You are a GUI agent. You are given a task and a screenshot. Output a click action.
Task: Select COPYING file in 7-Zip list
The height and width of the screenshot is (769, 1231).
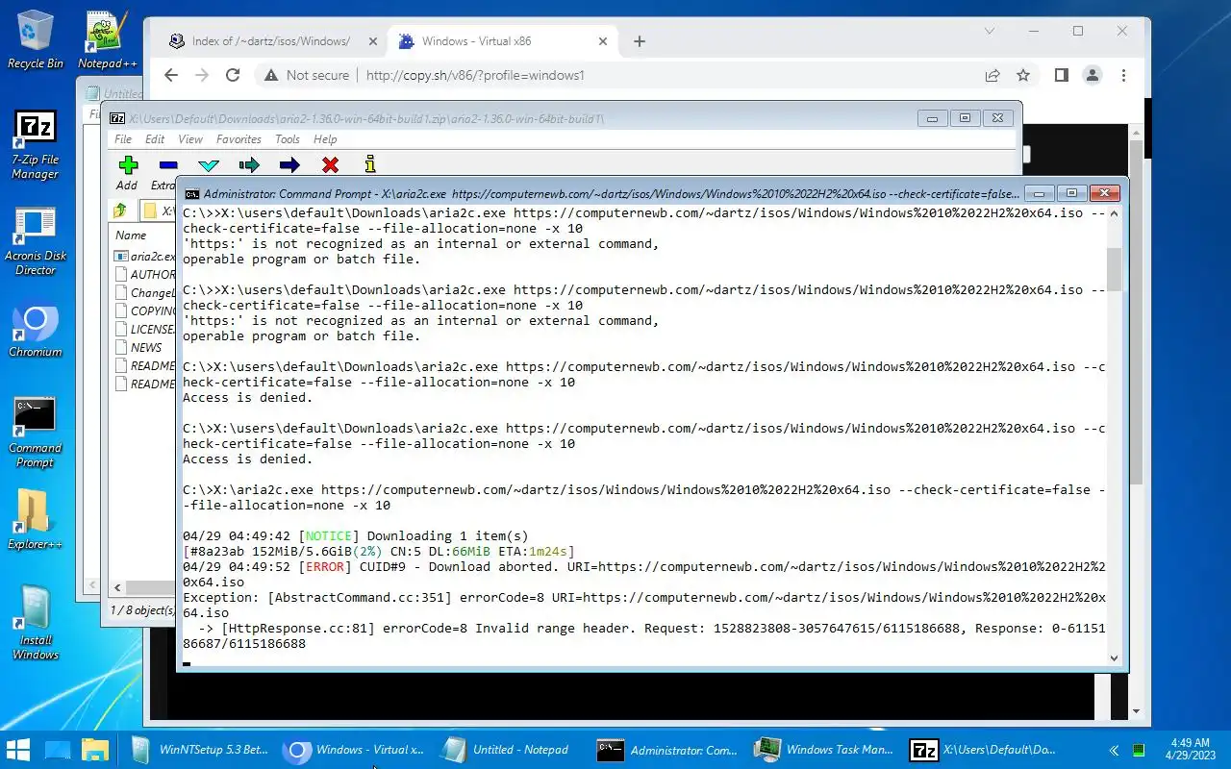click(x=144, y=311)
